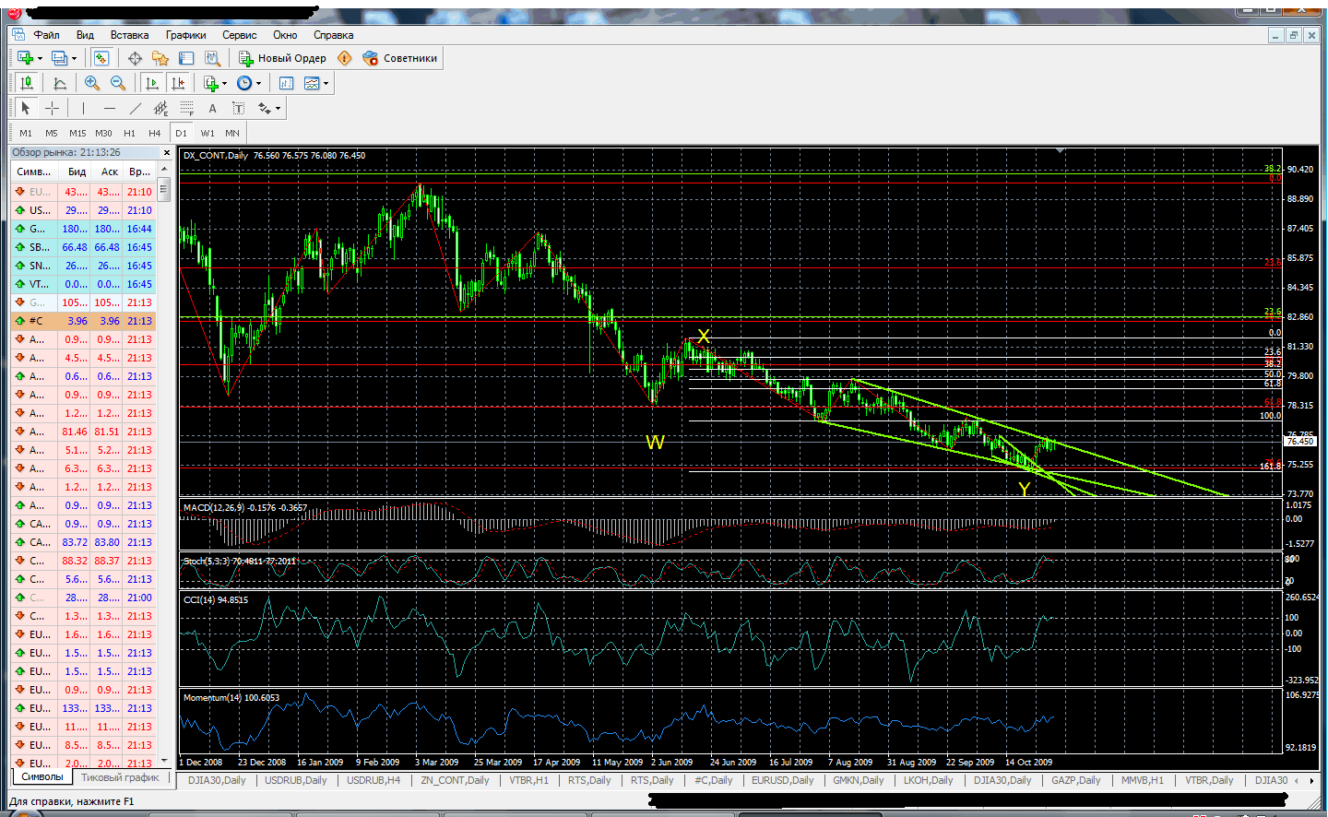Expand the Profiles dropdown arrow
Image resolution: width=1328 pixels, height=817 pixels.
(x=74, y=58)
